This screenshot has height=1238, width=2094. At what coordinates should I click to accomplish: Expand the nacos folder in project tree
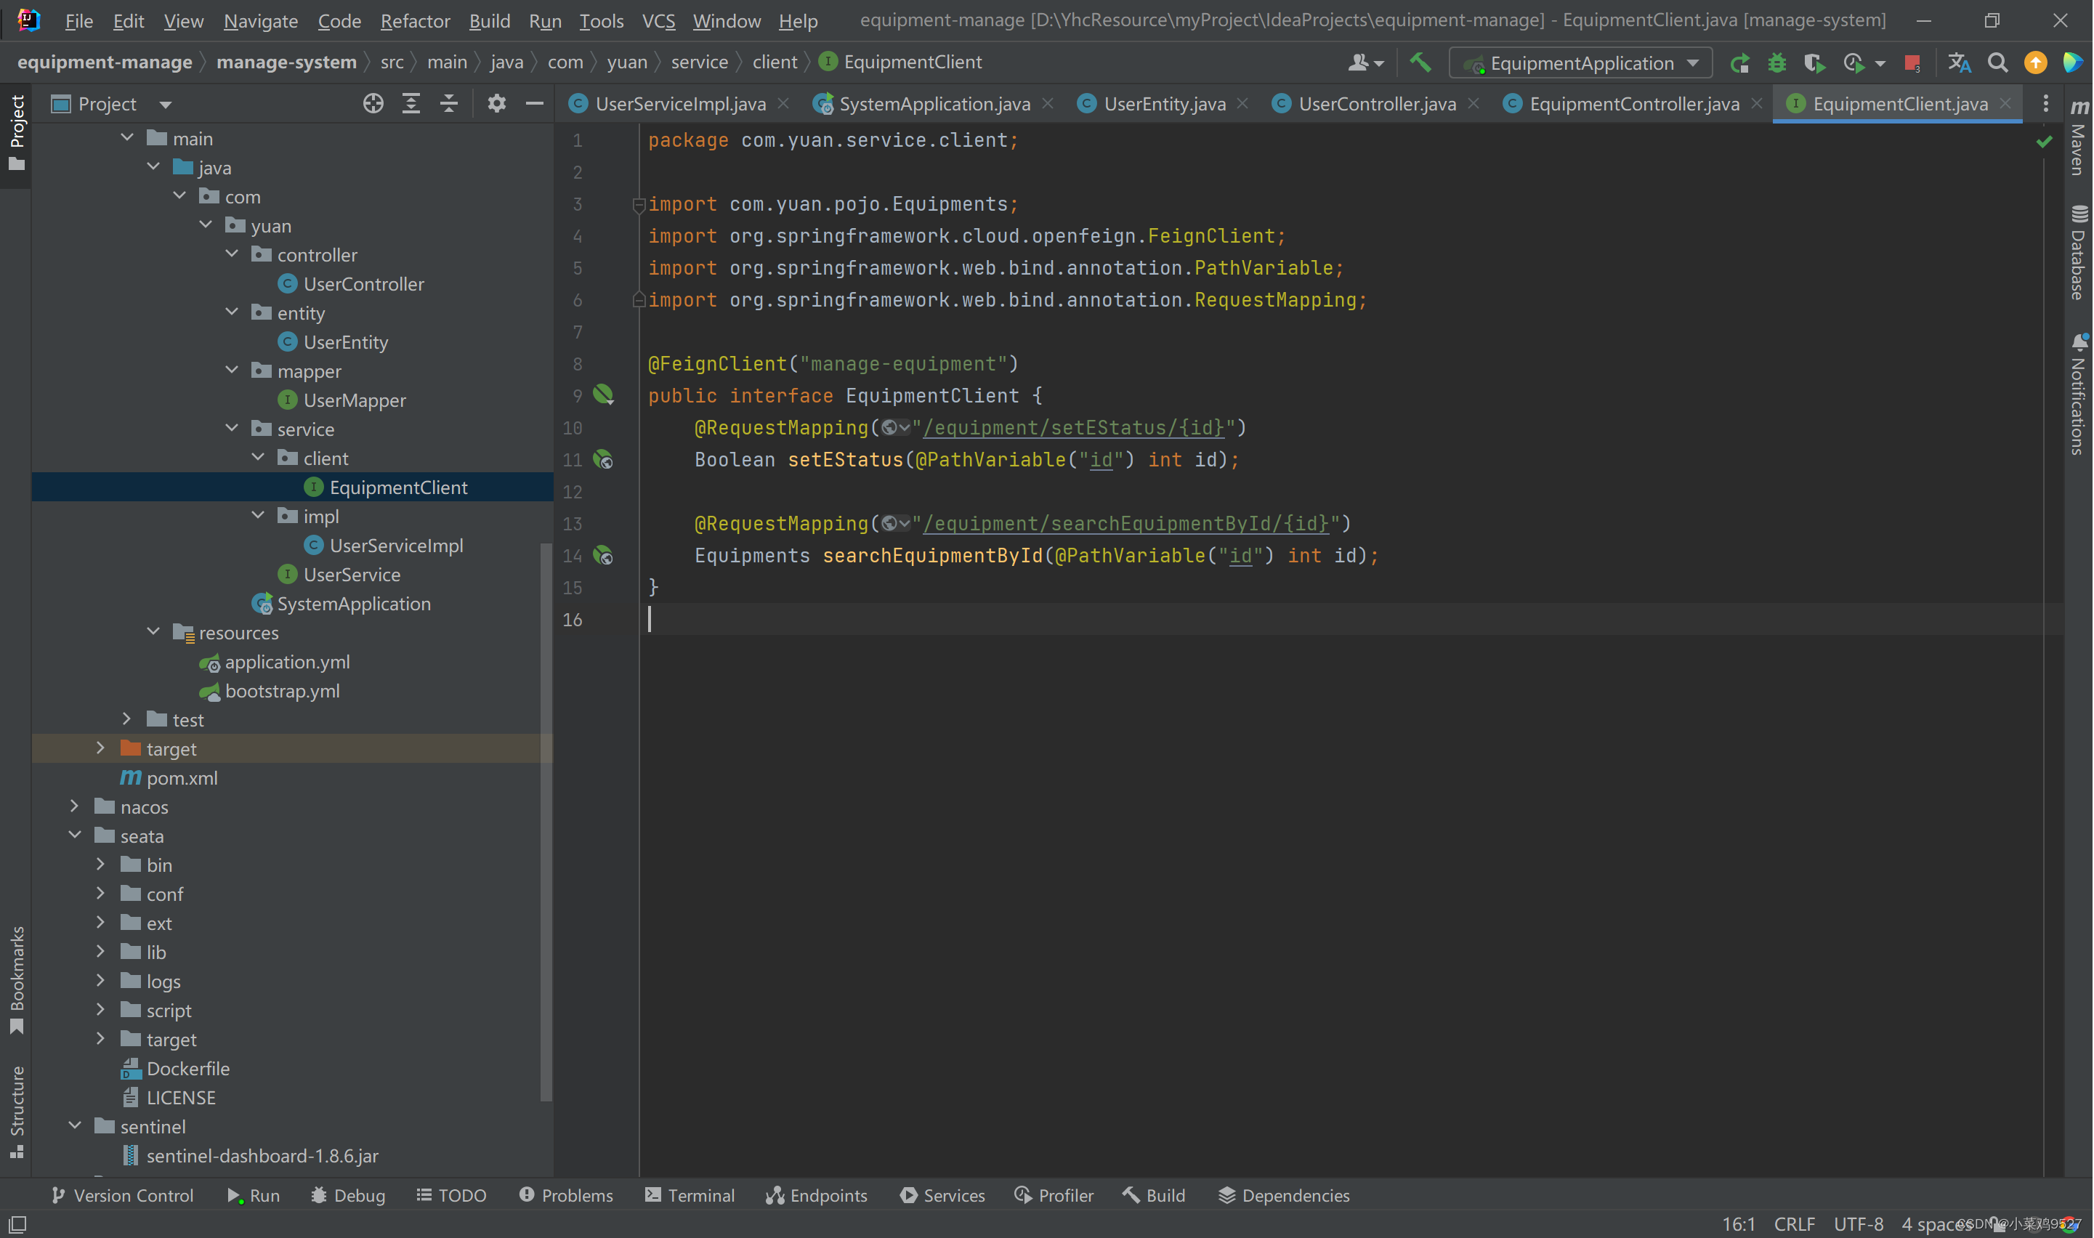point(75,806)
